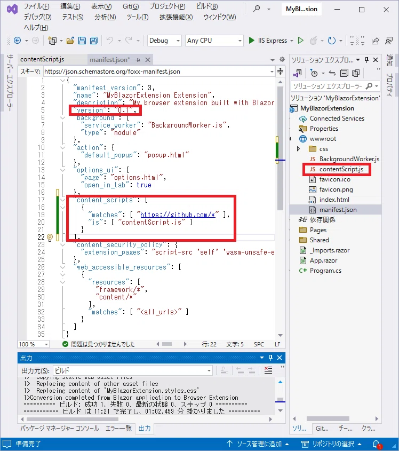Click Sync with Active Document icon
Image resolution: width=399 pixels, height=451 pixels.
[332, 73]
